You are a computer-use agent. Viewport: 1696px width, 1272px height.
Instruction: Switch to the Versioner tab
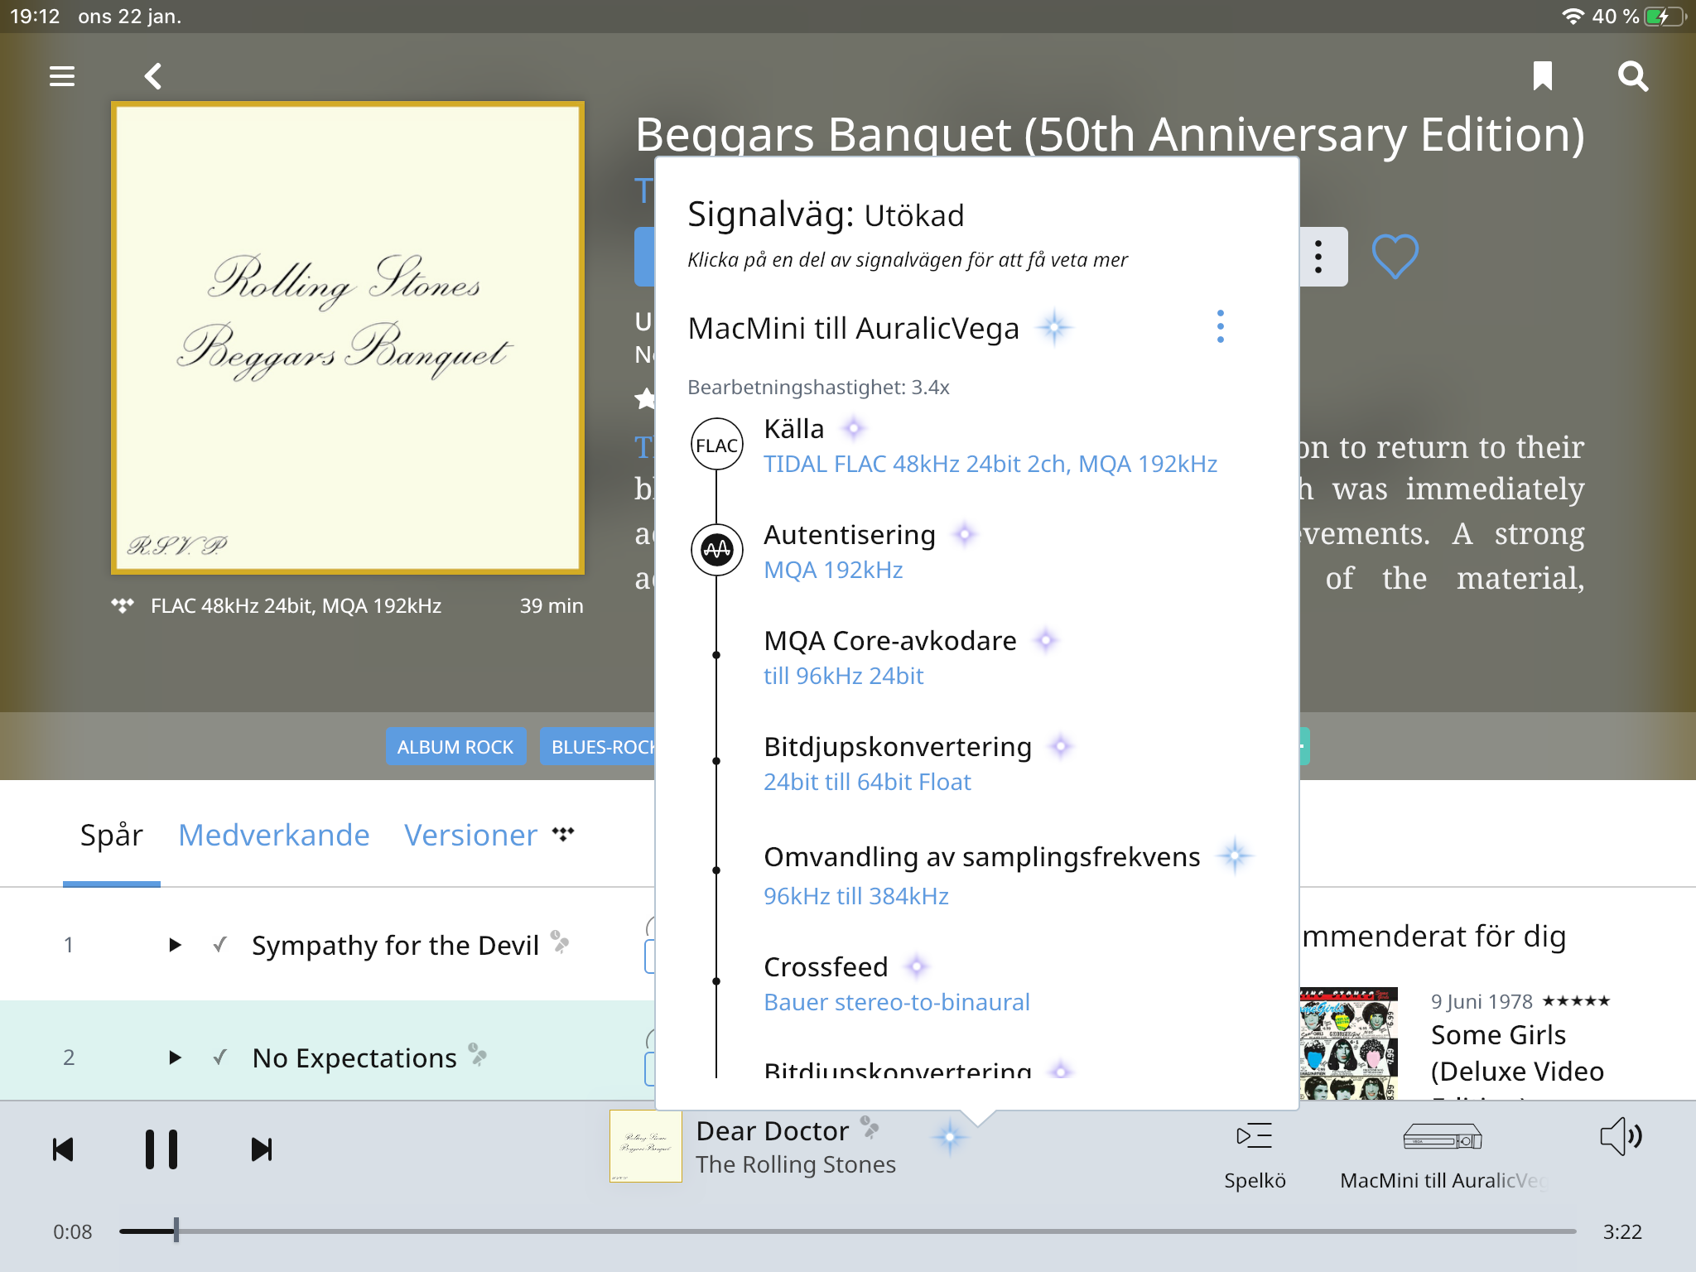point(470,835)
